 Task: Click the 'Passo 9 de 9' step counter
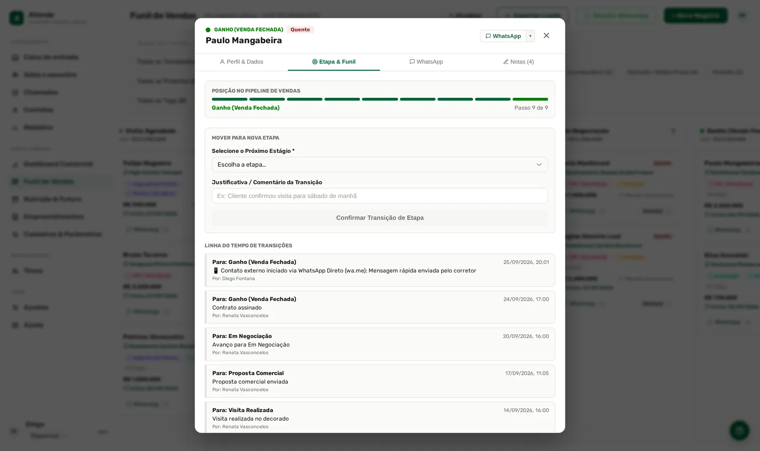click(531, 108)
